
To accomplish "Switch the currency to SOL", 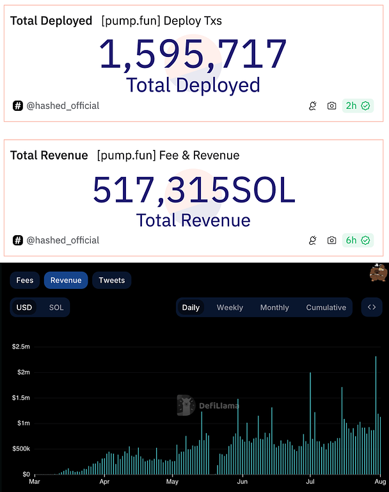I will [56, 307].
